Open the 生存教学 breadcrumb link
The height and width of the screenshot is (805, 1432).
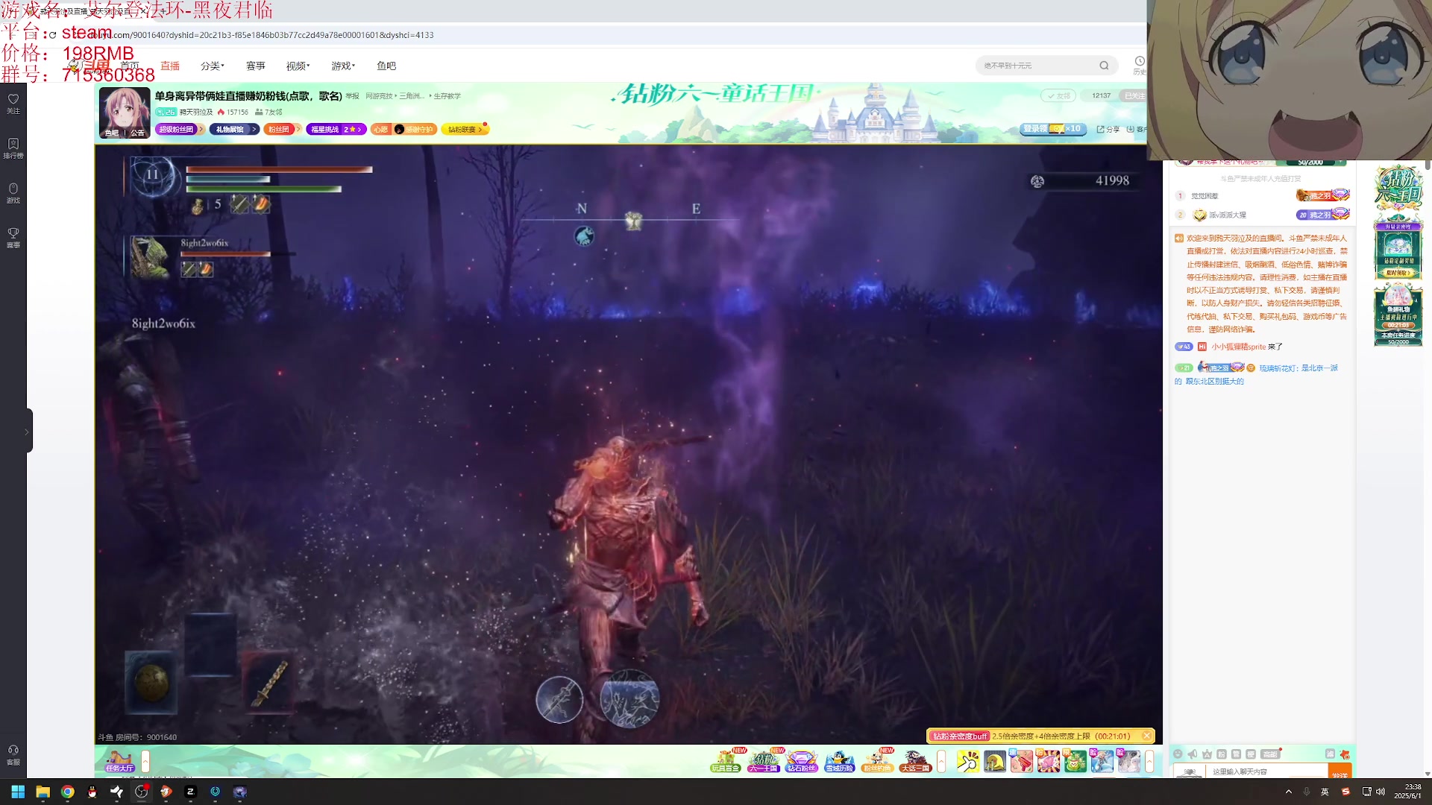click(x=447, y=96)
